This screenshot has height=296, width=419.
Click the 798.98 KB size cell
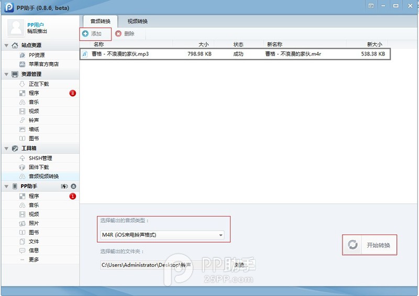click(x=200, y=54)
